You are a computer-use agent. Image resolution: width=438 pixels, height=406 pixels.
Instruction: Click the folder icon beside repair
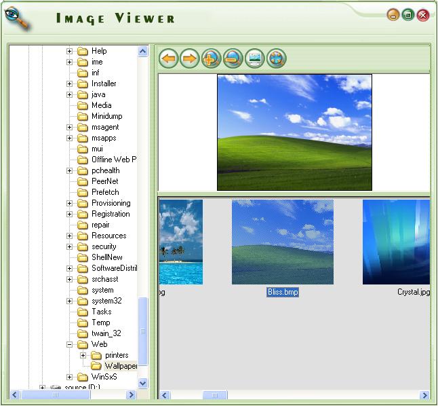tap(83, 225)
